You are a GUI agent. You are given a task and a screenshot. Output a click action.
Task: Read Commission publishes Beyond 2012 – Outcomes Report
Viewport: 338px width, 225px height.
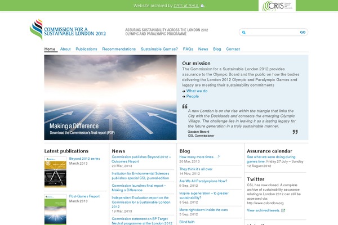(x=141, y=159)
